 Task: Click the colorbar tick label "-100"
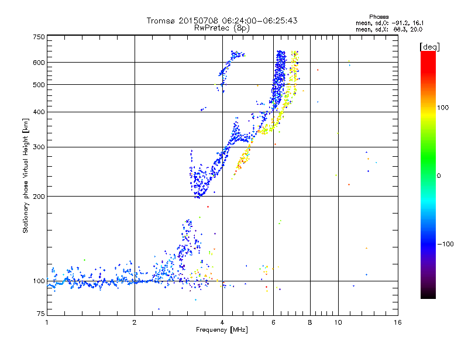point(445,244)
